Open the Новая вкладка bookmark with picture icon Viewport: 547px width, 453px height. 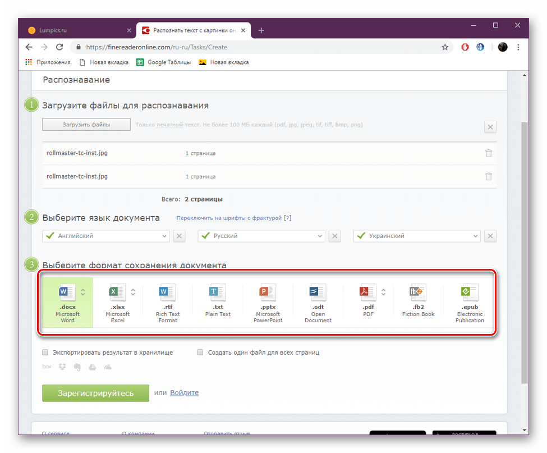pyautogui.click(x=224, y=62)
